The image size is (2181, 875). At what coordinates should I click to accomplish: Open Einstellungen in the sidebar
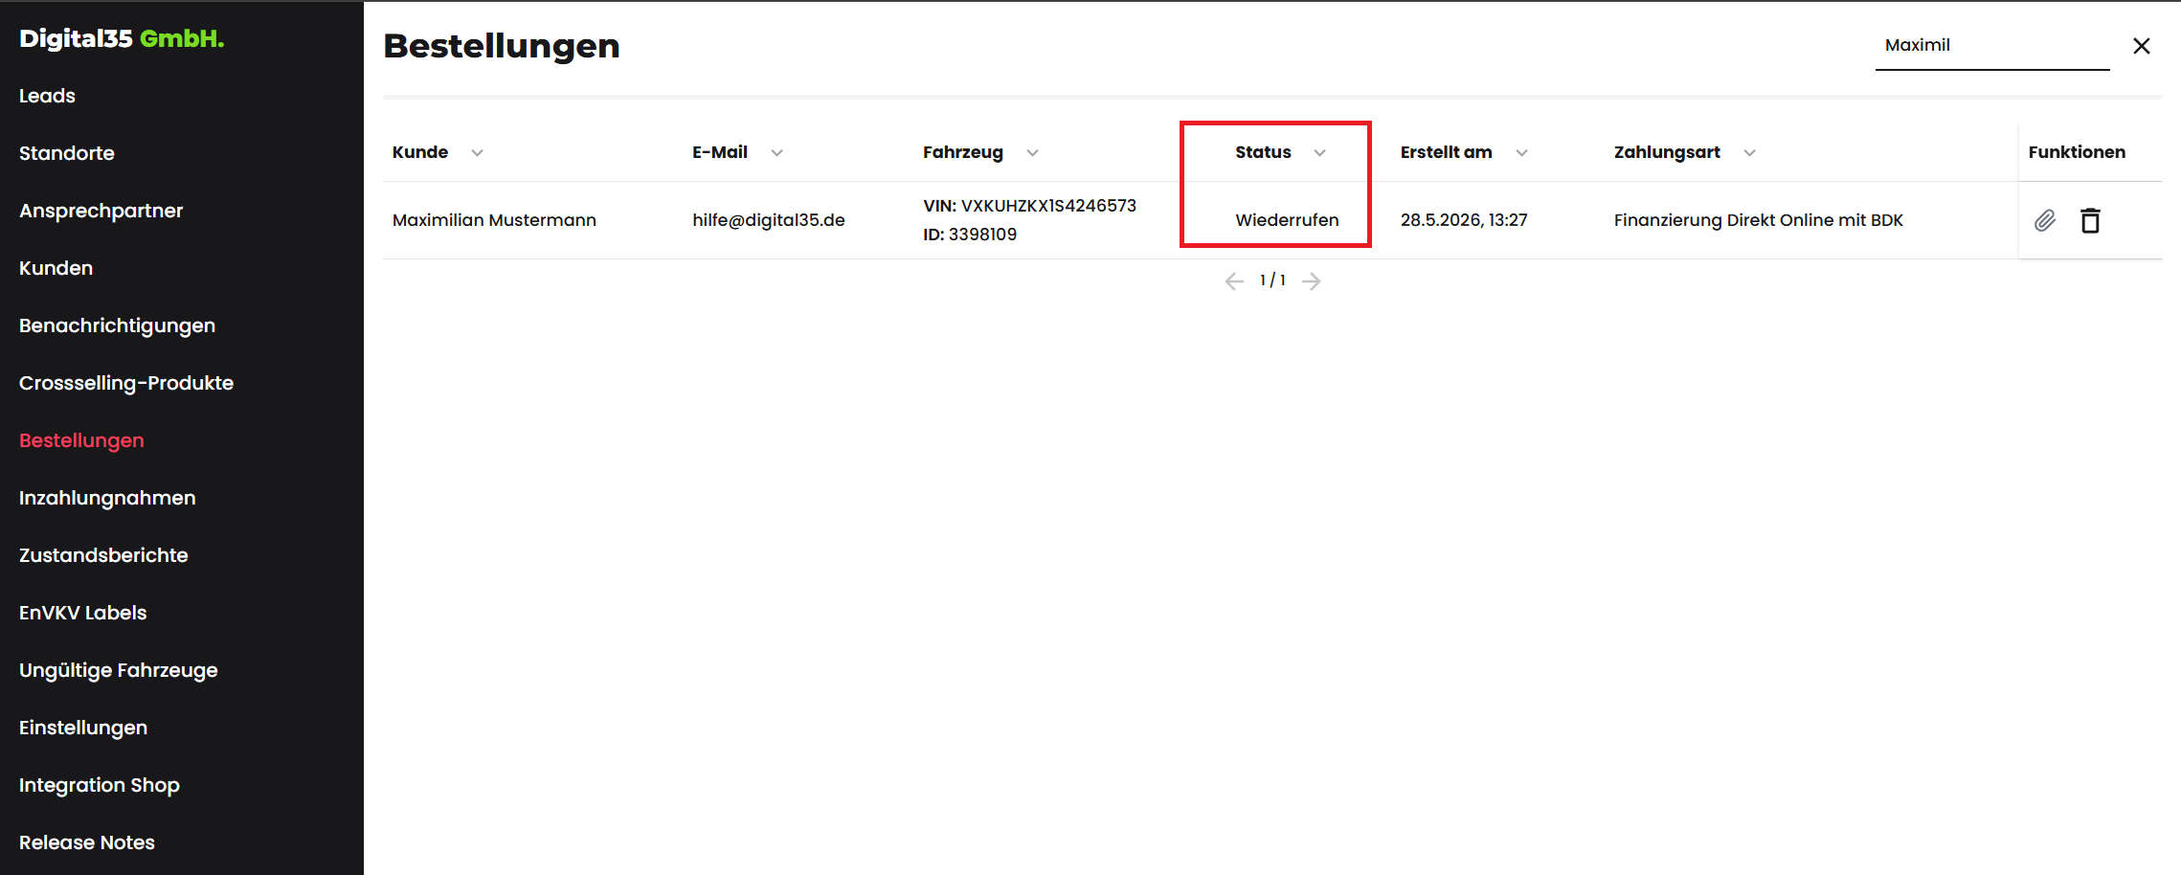pos(83,728)
